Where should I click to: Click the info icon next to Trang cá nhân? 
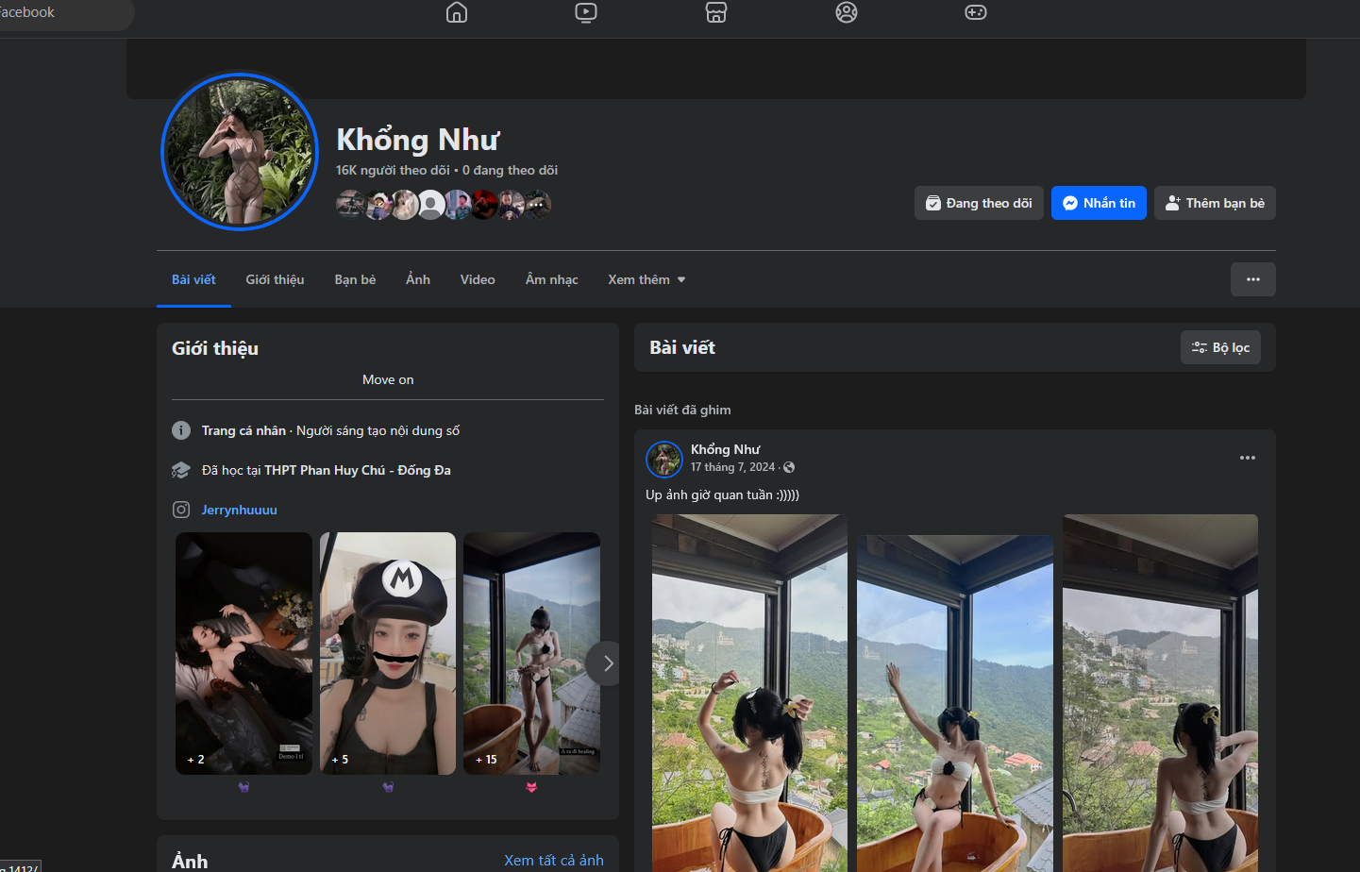click(x=181, y=430)
